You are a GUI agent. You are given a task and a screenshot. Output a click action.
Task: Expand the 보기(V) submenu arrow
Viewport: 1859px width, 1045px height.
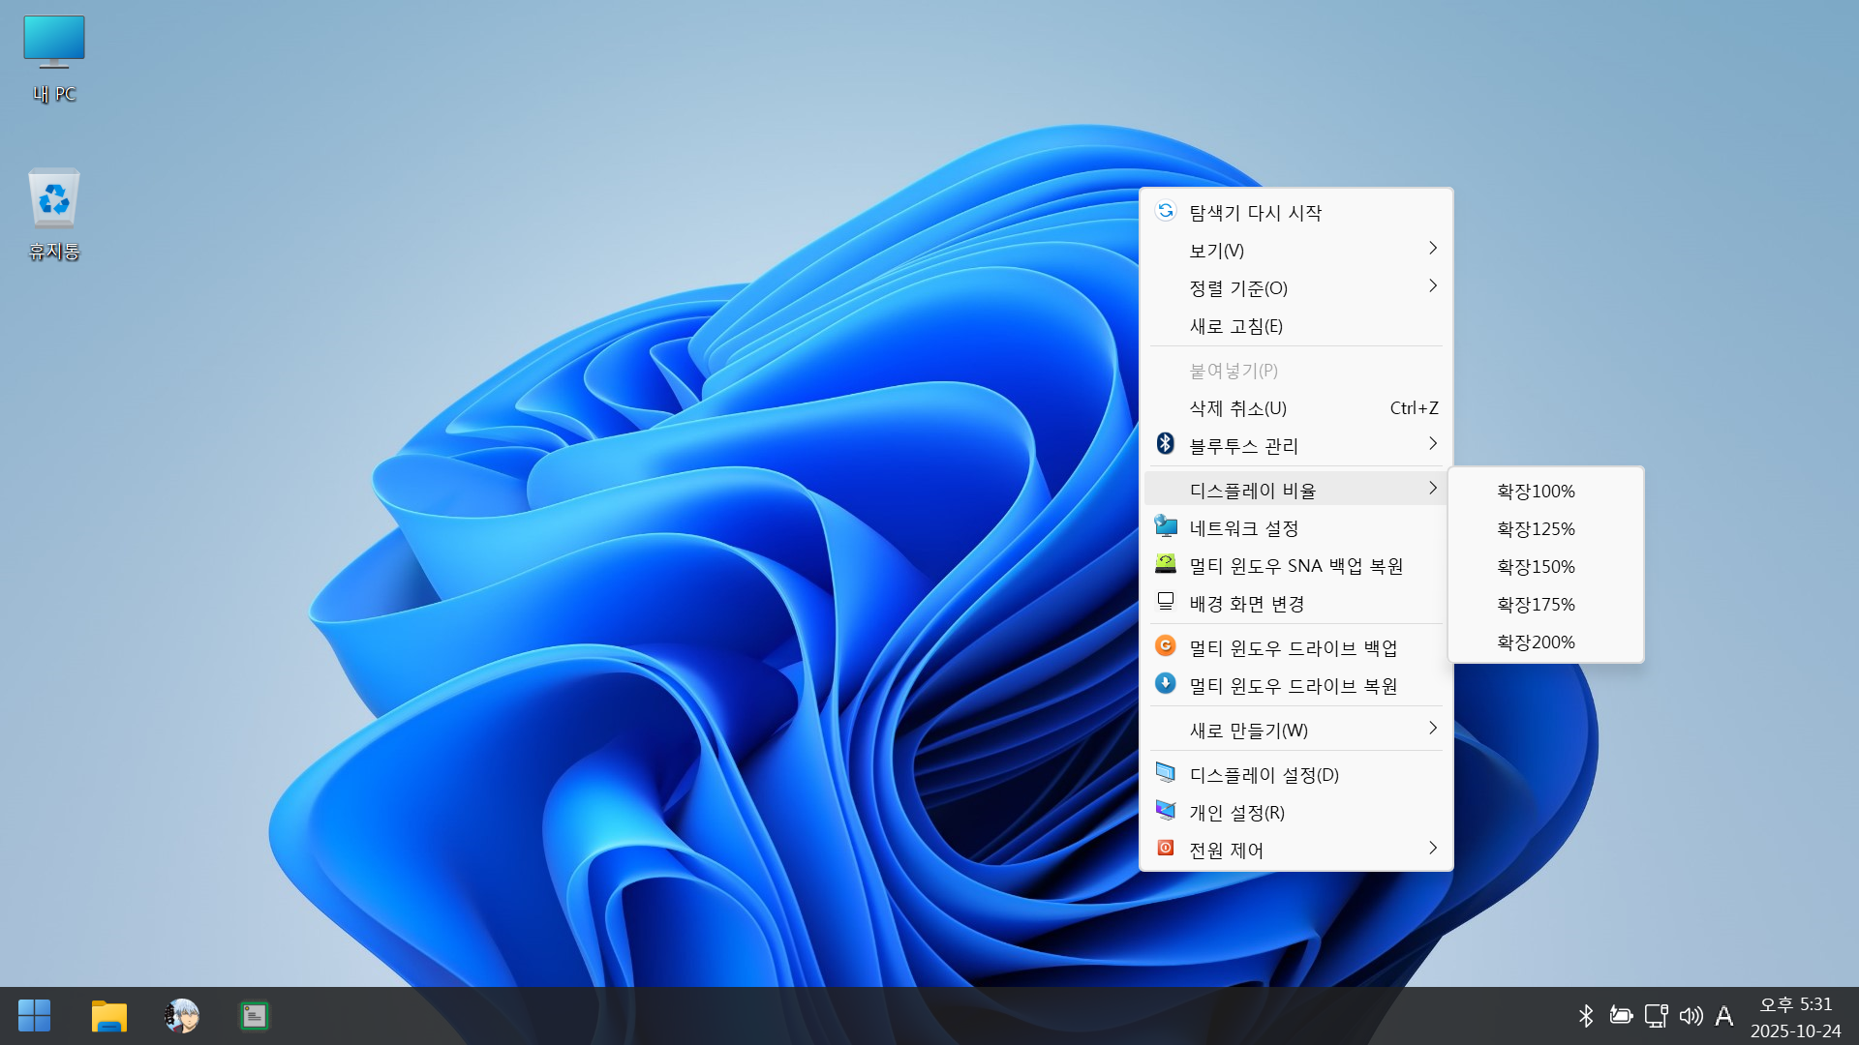pyautogui.click(x=1432, y=249)
